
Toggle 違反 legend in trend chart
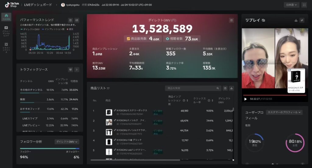[x=70, y=29]
